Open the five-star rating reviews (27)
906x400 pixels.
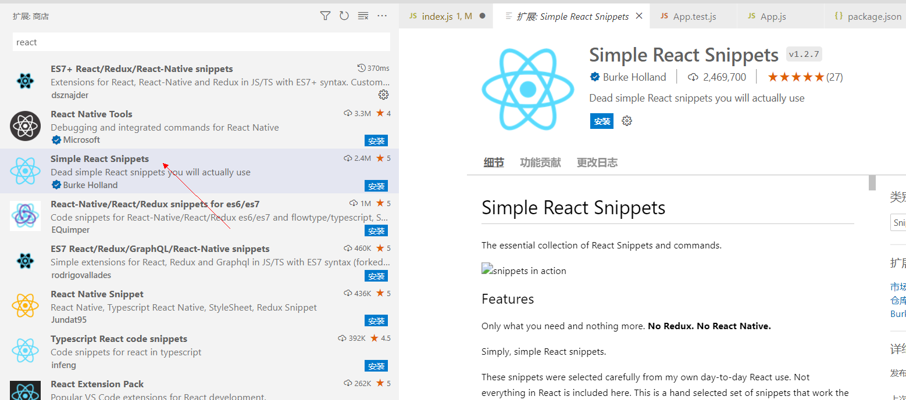click(x=805, y=77)
